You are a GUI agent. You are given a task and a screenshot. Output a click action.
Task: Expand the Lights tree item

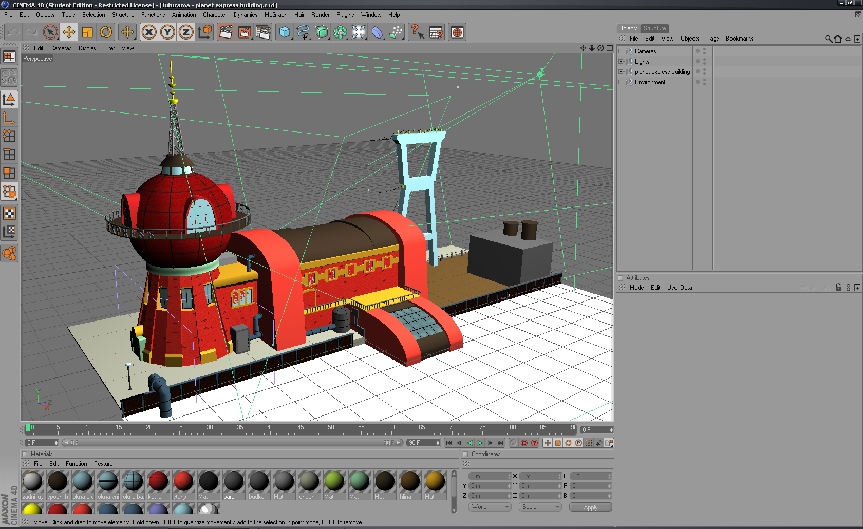621,62
